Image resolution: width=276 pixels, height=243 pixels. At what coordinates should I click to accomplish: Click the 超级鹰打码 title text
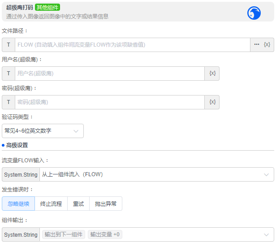click(x=20, y=7)
